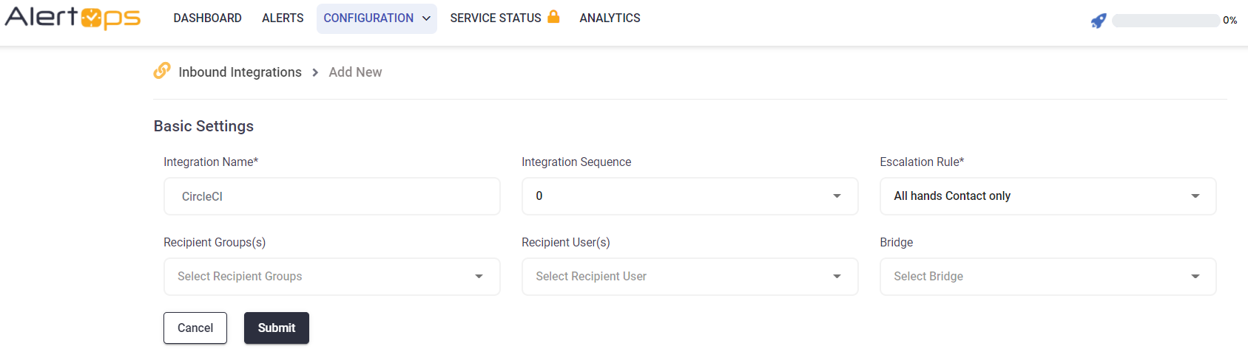Open the Select Recipient Groups dropdown
Viewport: 1248px width, 363px height.
pyautogui.click(x=332, y=277)
